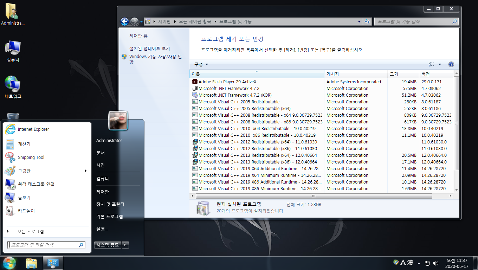Open the Help question mark icon
Image resolution: width=478 pixels, height=270 pixels.
click(451, 64)
